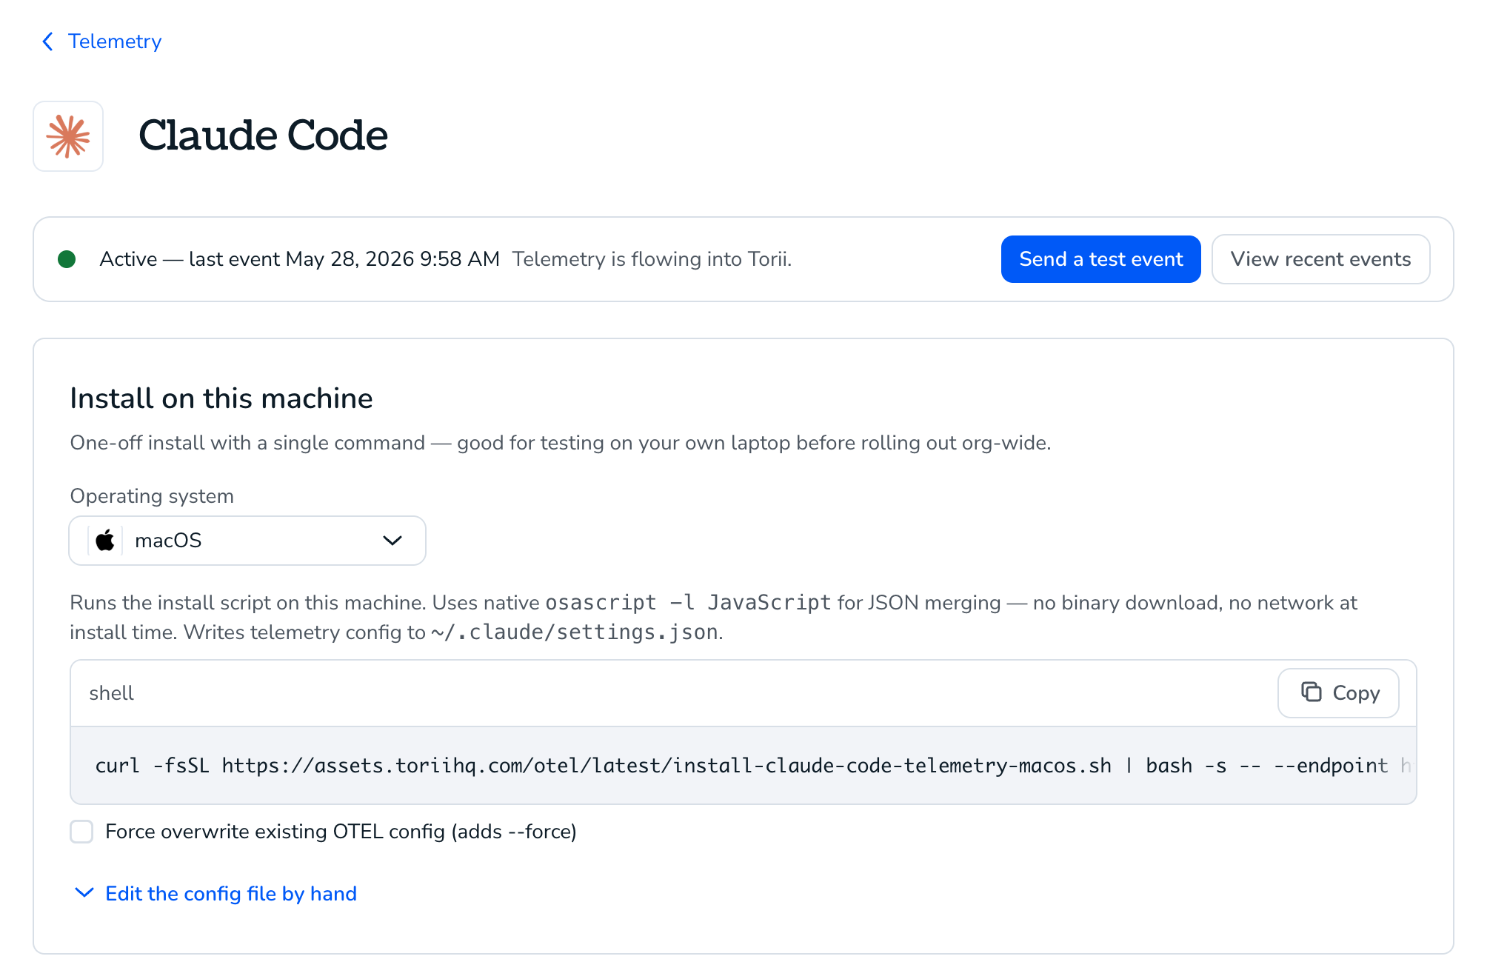
Task: Click the 'Install on this machine' heading
Action: (221, 398)
